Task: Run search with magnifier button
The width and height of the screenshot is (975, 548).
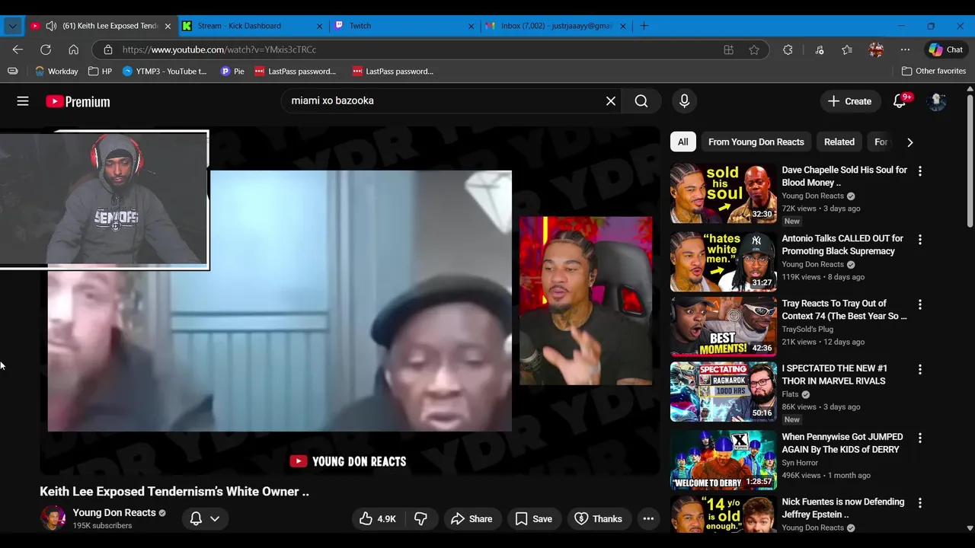Action: point(641,100)
